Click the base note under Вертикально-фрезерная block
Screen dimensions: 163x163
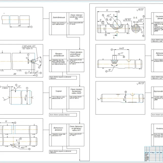(63, 152)
